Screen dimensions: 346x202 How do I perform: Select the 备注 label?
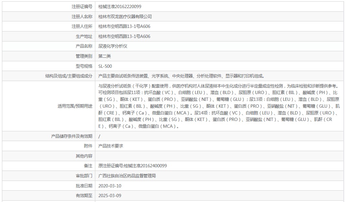click(88, 166)
